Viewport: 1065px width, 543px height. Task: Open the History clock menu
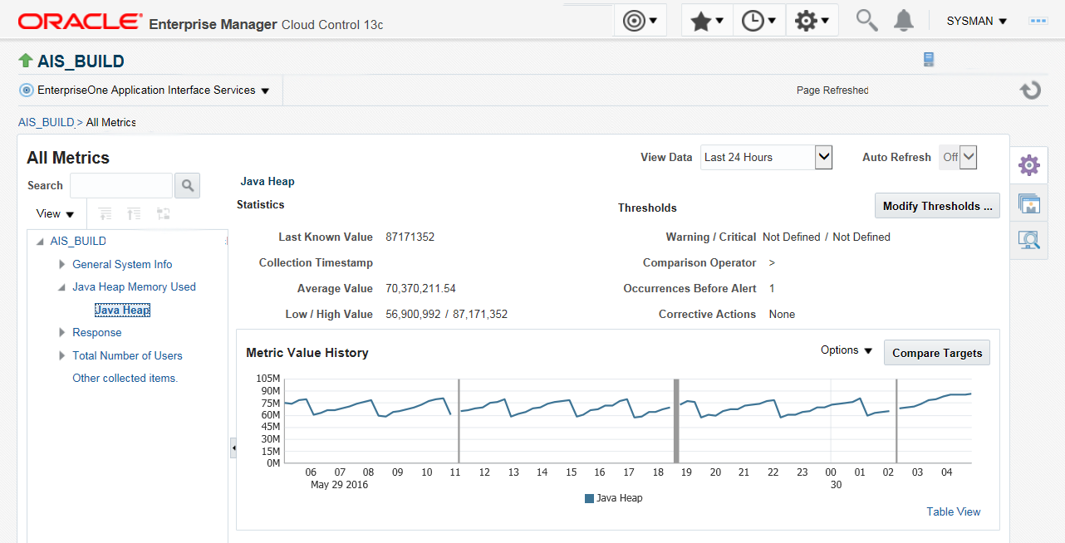pyautogui.click(x=759, y=21)
